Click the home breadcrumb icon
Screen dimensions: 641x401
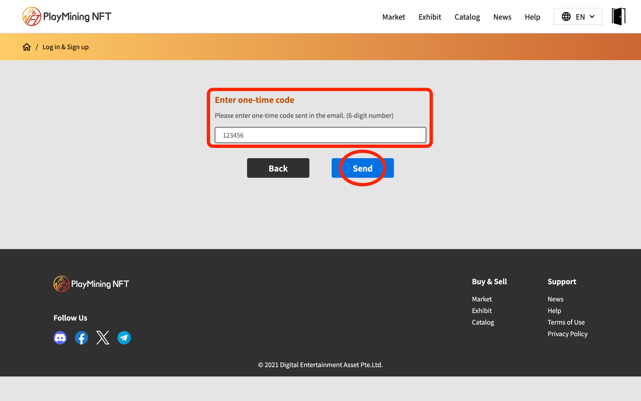pos(27,47)
